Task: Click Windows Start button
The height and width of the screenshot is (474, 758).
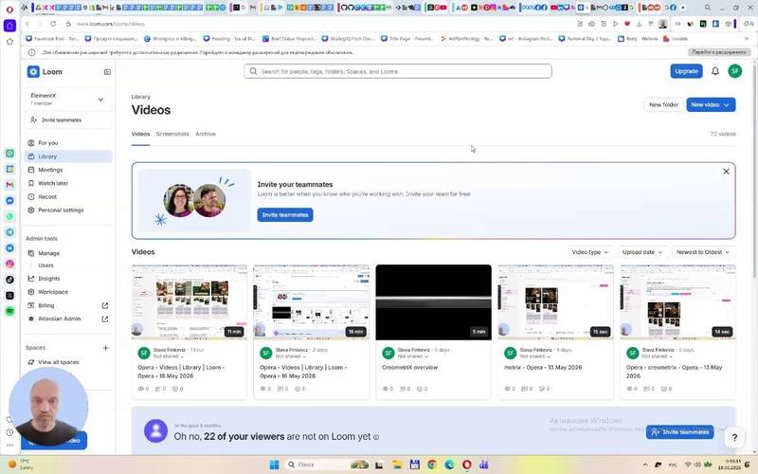Action: (274, 465)
